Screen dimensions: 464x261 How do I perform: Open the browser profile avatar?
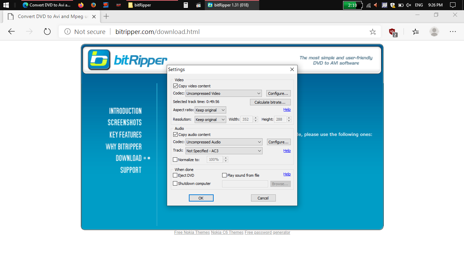tap(434, 32)
